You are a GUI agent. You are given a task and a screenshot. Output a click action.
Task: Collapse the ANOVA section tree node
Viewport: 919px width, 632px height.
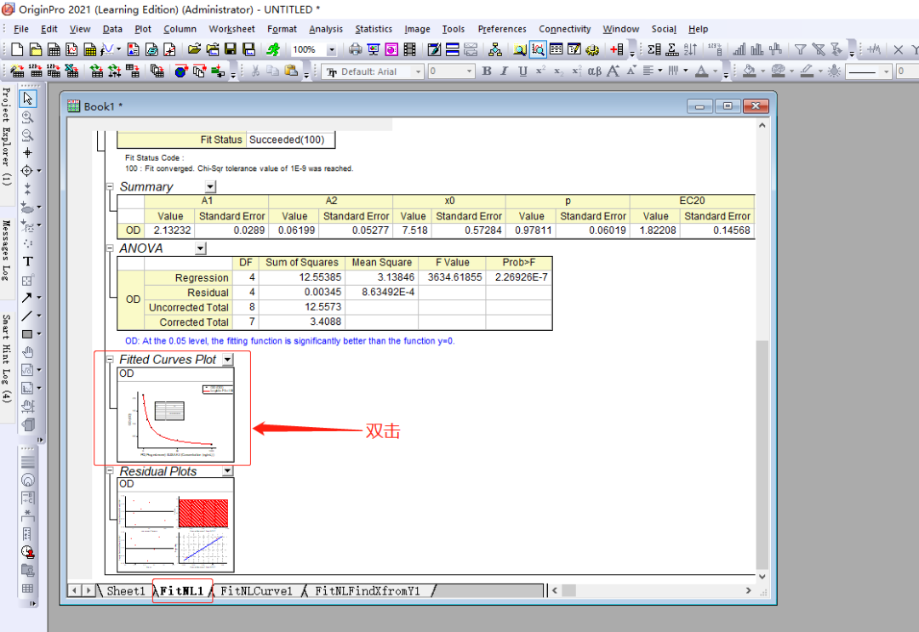(x=109, y=248)
